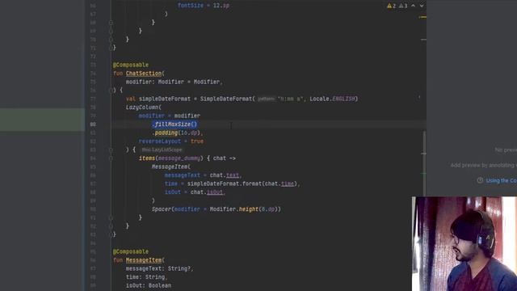Screen dimensions: 517x291
Task: Click 'isOut = chat.isOut' argument
Action: click(195, 192)
